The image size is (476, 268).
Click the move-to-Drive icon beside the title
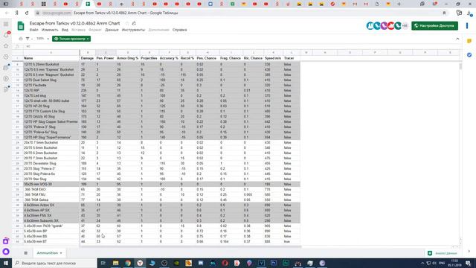(x=134, y=23)
